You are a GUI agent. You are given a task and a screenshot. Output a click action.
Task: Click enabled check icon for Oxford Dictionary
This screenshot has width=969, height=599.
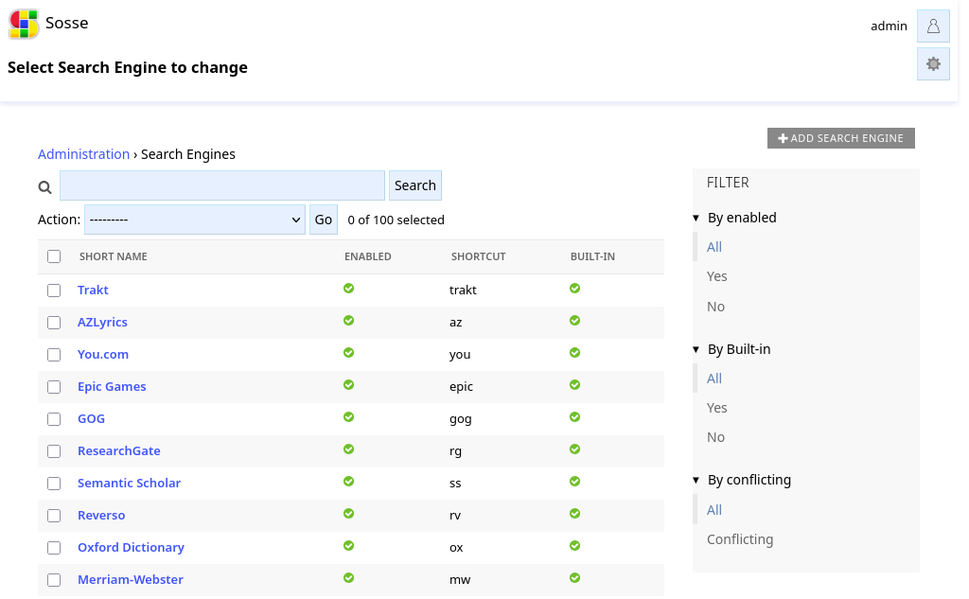pyautogui.click(x=348, y=545)
